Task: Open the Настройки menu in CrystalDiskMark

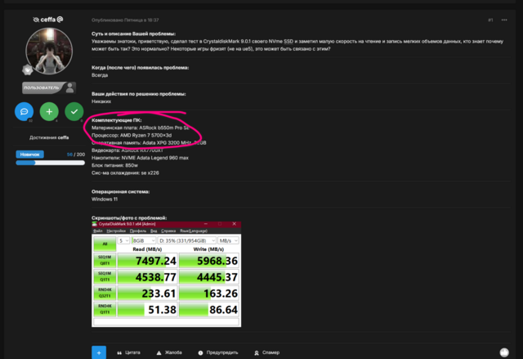Action: (116, 231)
